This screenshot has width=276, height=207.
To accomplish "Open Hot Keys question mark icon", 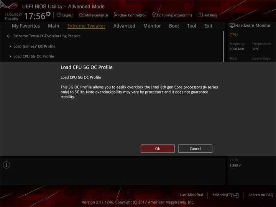I will click(200, 15).
